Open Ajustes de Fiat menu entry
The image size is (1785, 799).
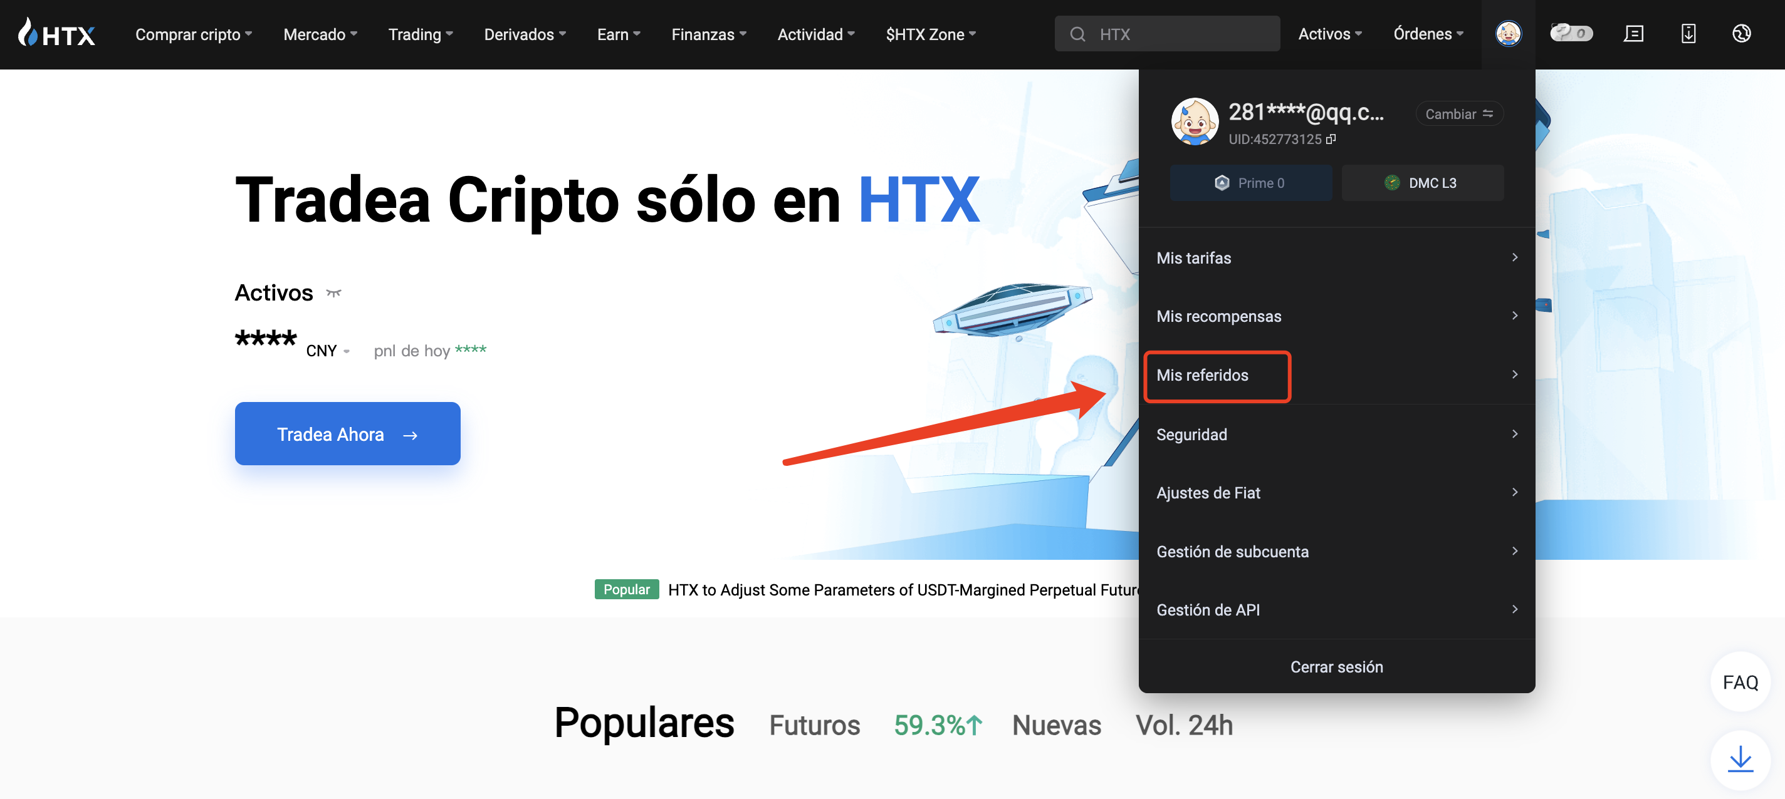pyautogui.click(x=1336, y=492)
